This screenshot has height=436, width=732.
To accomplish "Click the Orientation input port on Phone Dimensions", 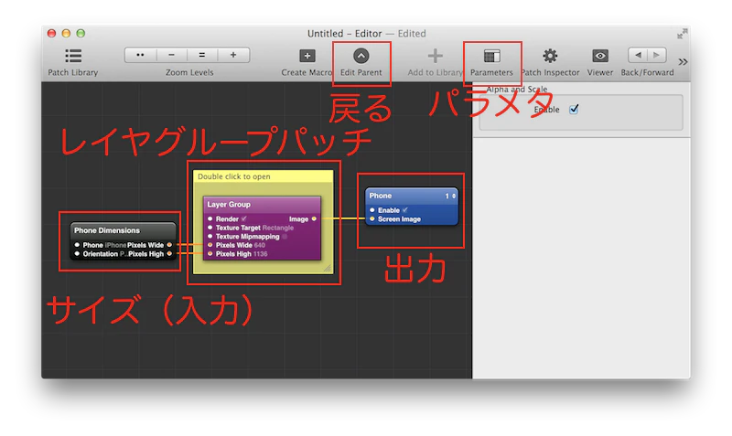I will pos(77,254).
